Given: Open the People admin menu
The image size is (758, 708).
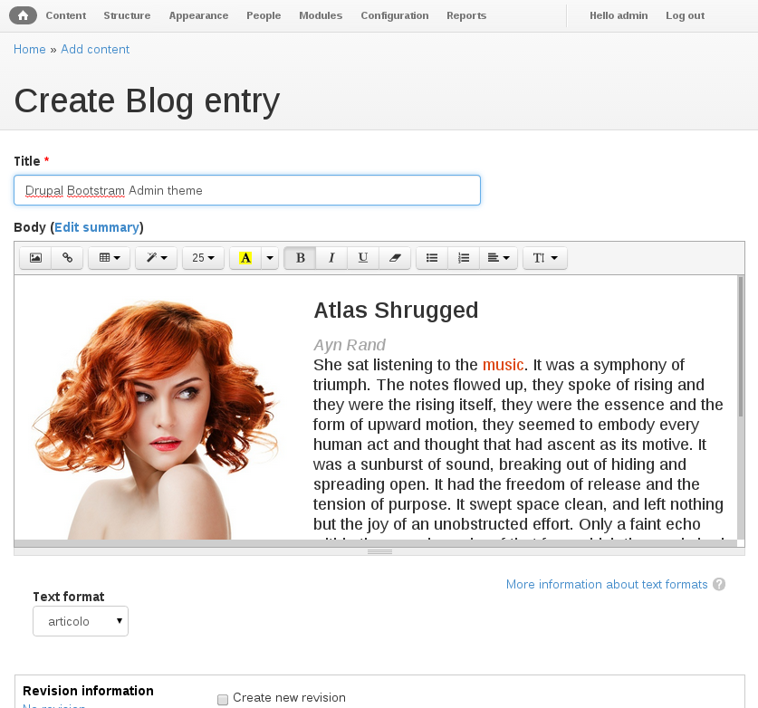Looking at the screenshot, I should coord(264,15).
